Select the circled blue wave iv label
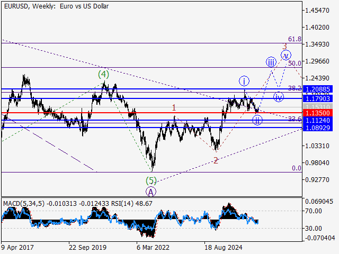The height and width of the screenshot is (254, 339). [x=279, y=97]
